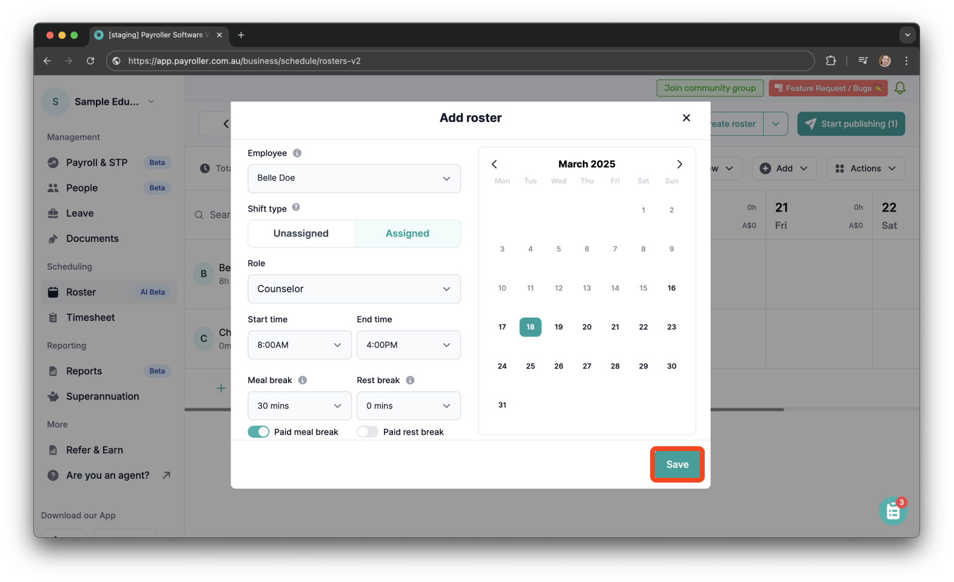The width and height of the screenshot is (954, 582).
Task: Open the Actions dropdown
Action: click(865, 169)
